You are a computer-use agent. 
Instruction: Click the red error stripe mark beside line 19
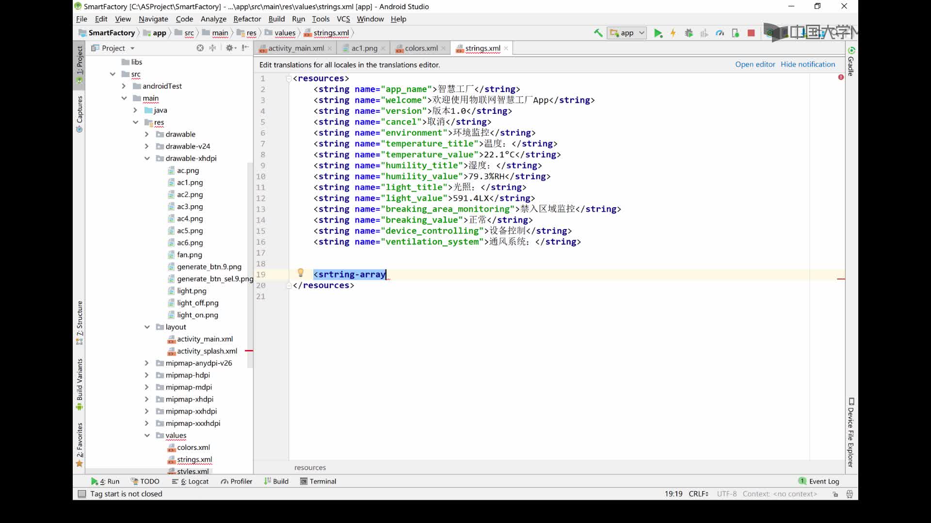pyautogui.click(x=841, y=279)
